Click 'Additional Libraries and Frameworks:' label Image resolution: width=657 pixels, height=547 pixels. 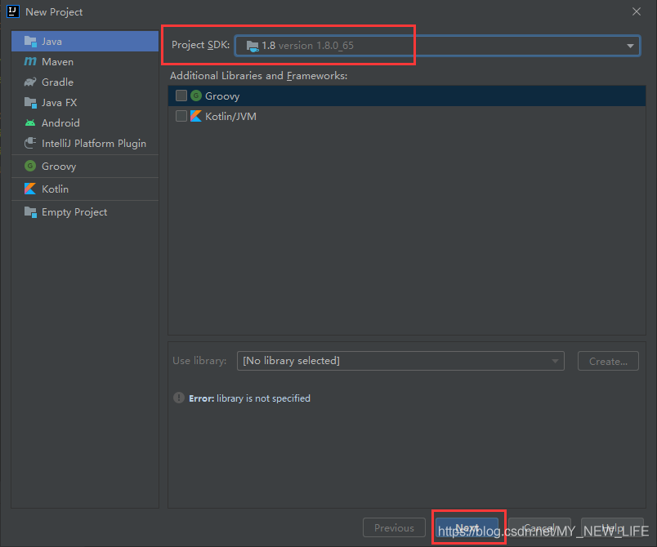tap(258, 76)
